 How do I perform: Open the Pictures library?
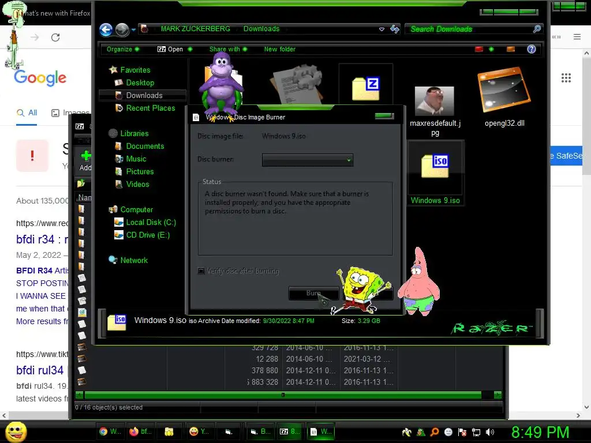(140, 172)
